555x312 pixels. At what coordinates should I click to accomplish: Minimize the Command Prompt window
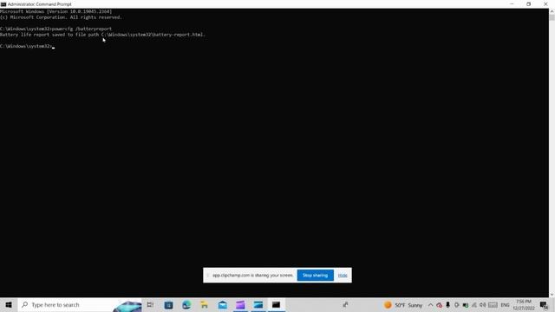click(x=512, y=4)
